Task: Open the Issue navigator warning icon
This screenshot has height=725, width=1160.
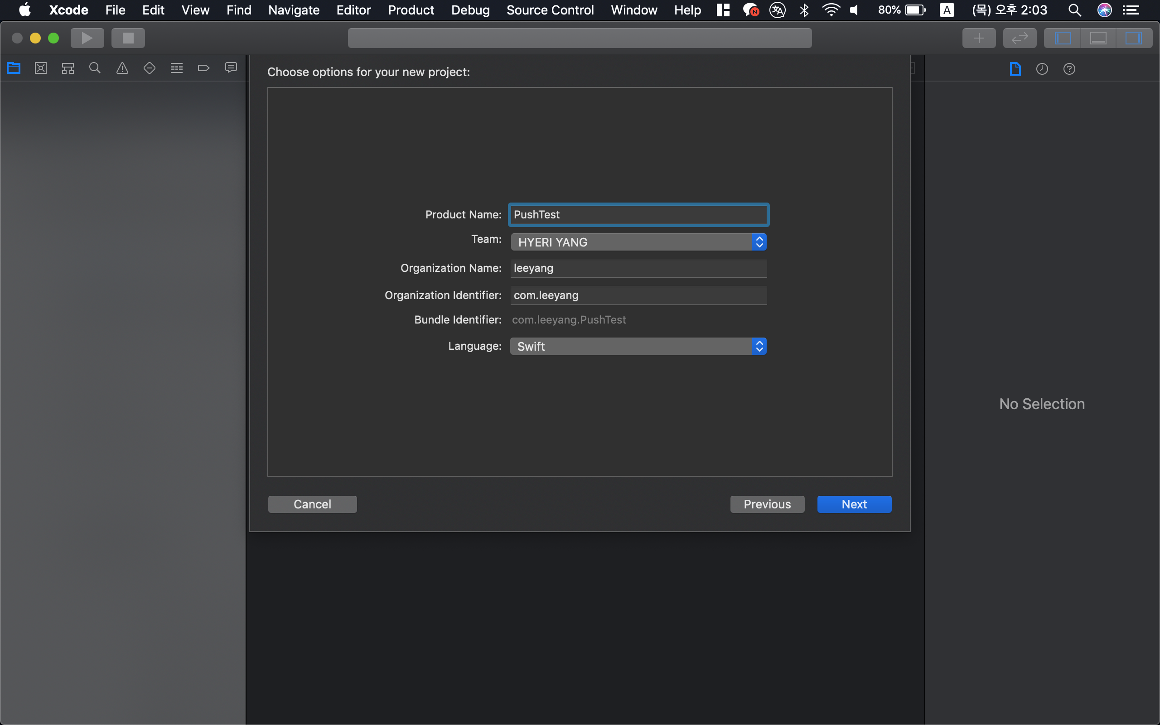Action: coord(122,68)
